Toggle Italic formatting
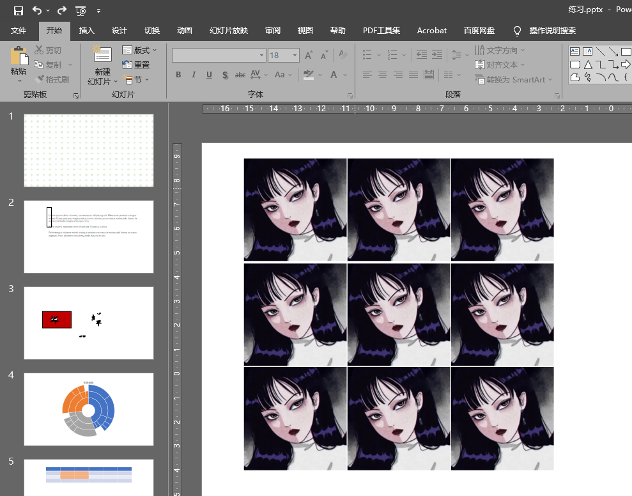 194,75
